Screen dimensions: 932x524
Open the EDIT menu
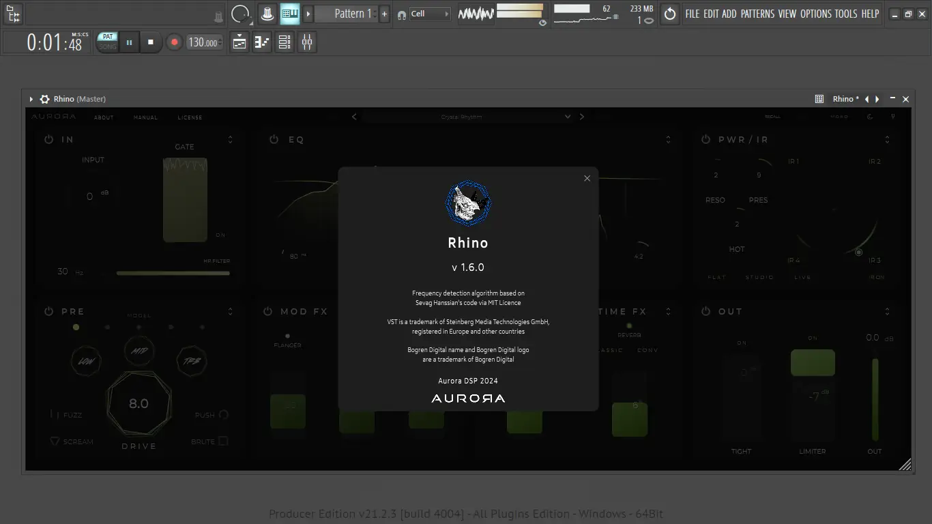712,14
